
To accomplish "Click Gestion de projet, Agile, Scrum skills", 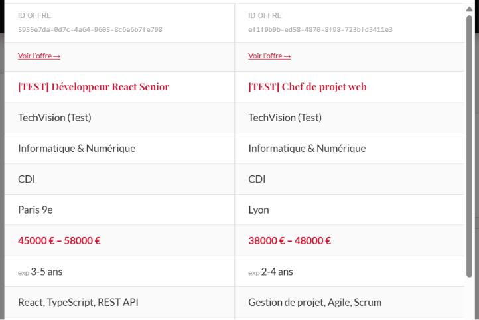I will (315, 303).
